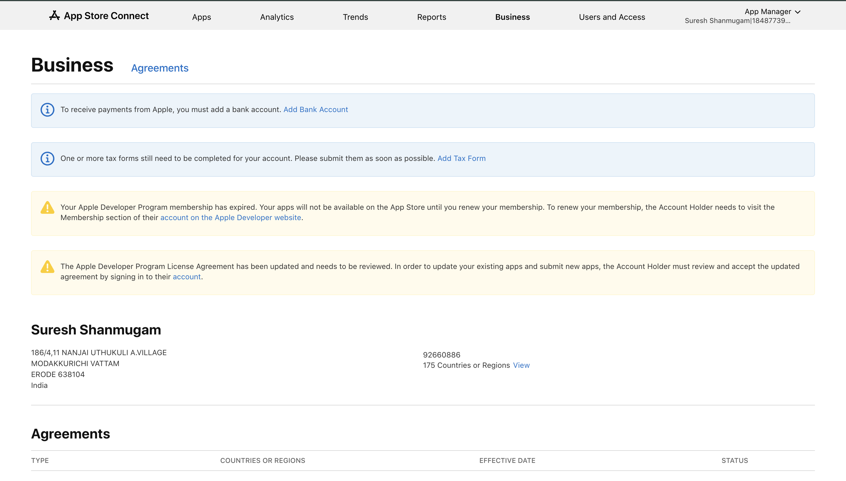Image resolution: width=846 pixels, height=481 pixels.
Task: Click the Suresh Shanmugam heading
Action: tap(96, 330)
